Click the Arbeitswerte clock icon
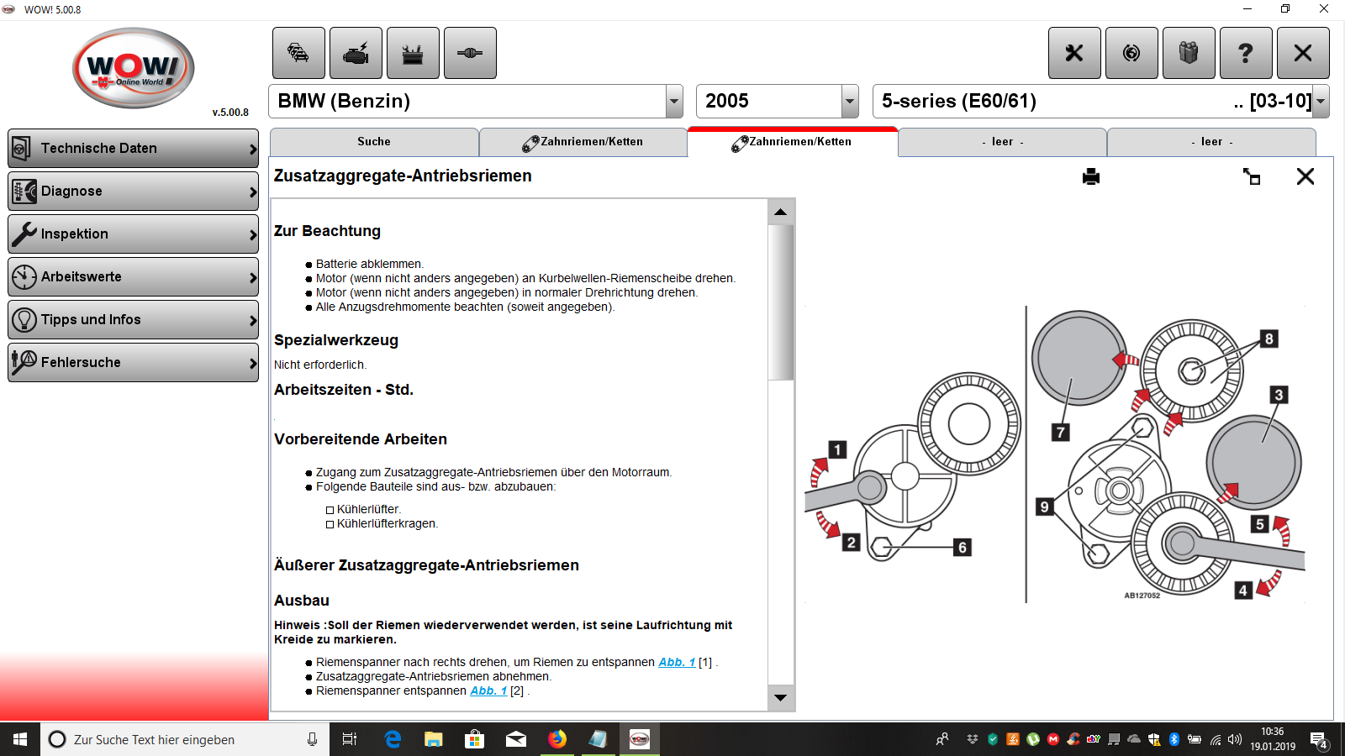Image resolution: width=1345 pixels, height=756 pixels. tap(24, 277)
